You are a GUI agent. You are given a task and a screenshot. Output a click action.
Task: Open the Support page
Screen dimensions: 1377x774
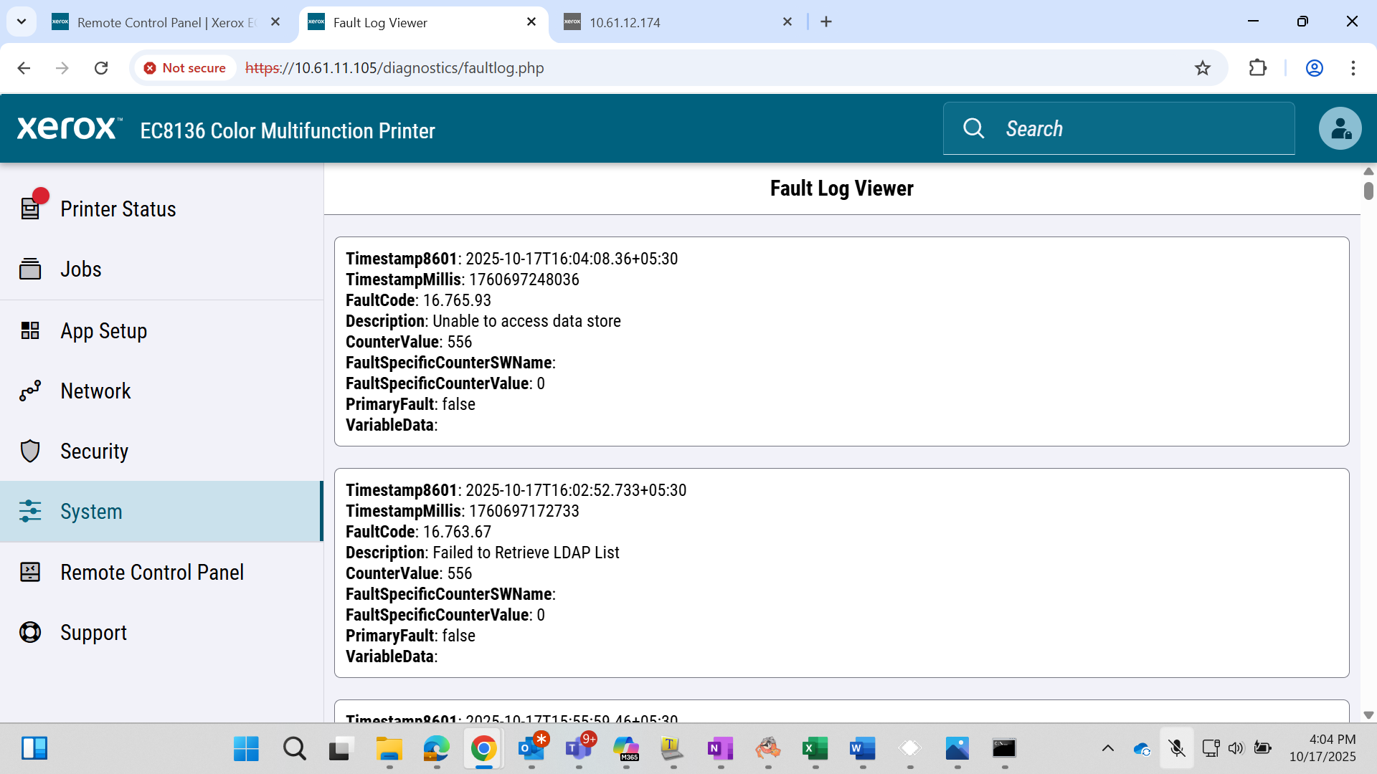click(161, 632)
